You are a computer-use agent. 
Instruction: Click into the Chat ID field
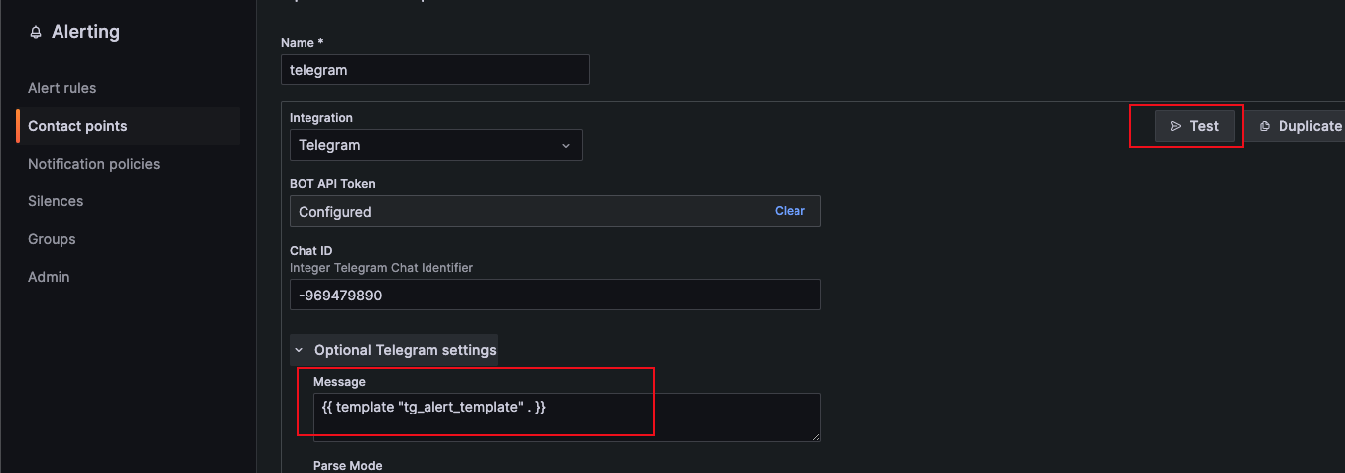tap(554, 296)
